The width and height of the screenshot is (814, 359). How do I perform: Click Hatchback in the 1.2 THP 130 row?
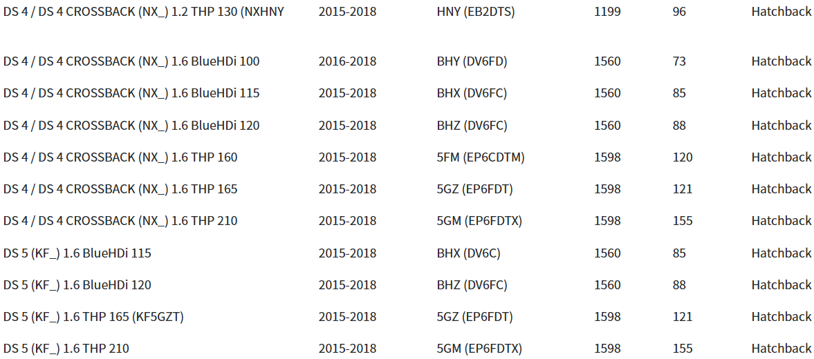pos(781,12)
